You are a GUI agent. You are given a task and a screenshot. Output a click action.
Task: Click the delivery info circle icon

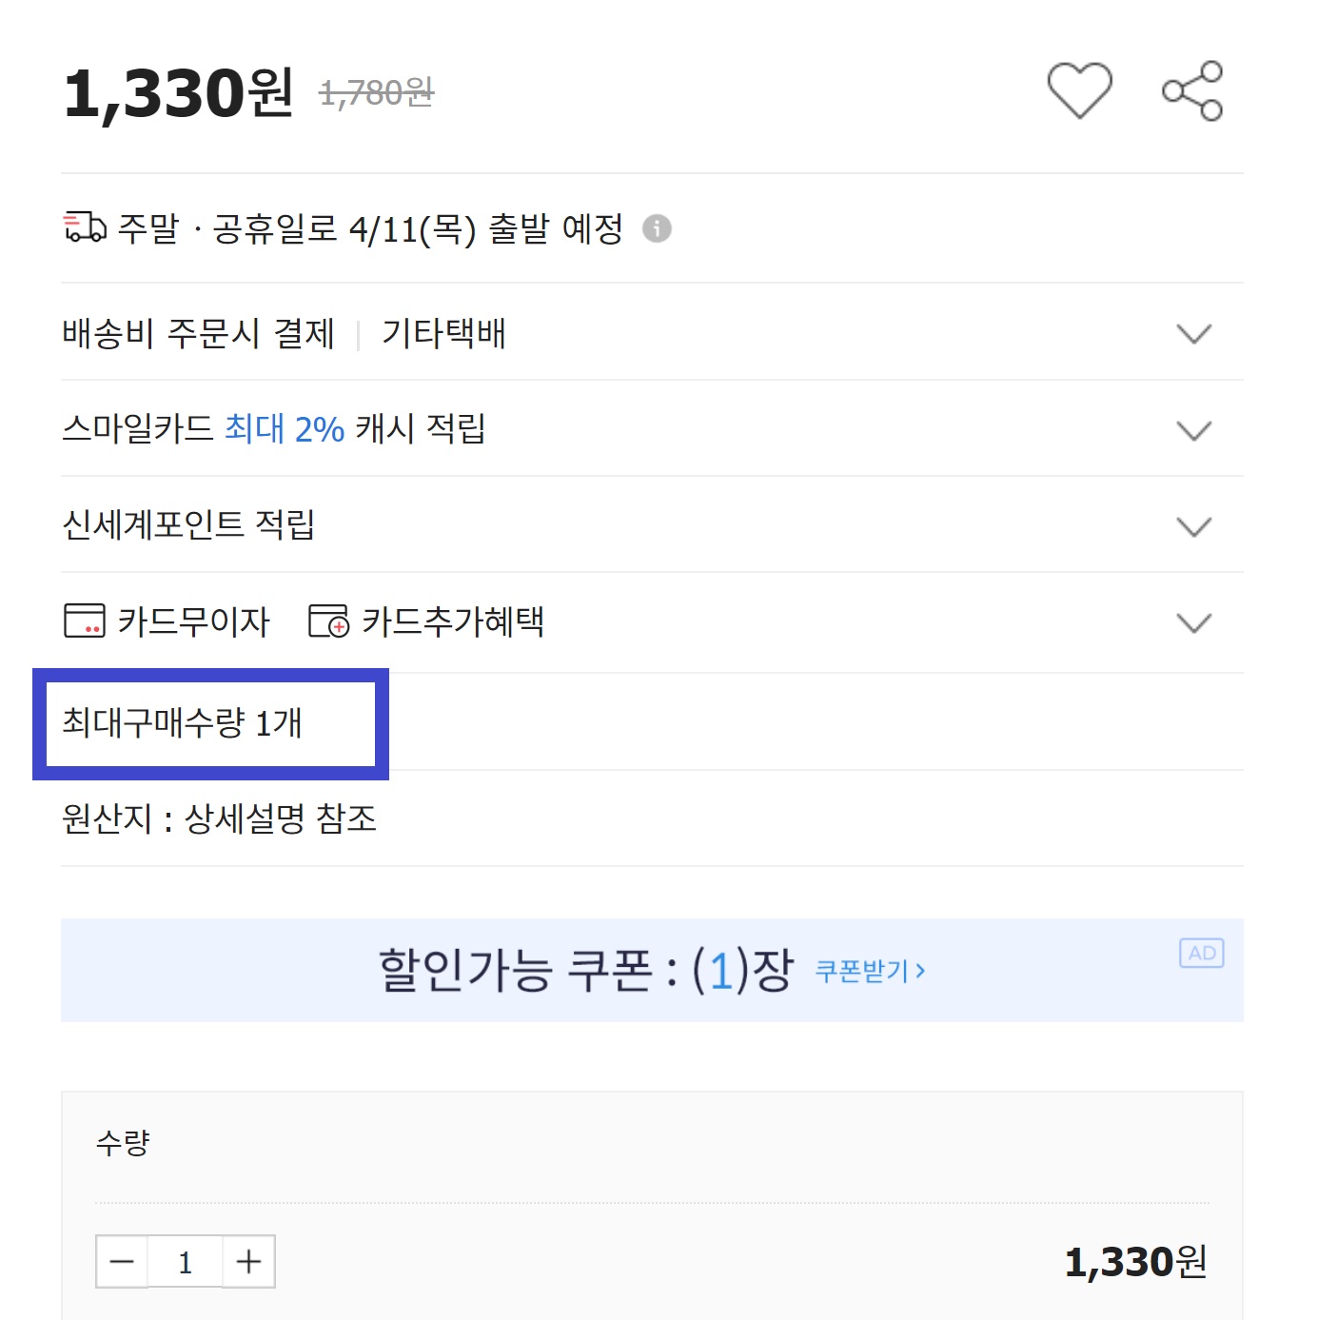coord(657,228)
